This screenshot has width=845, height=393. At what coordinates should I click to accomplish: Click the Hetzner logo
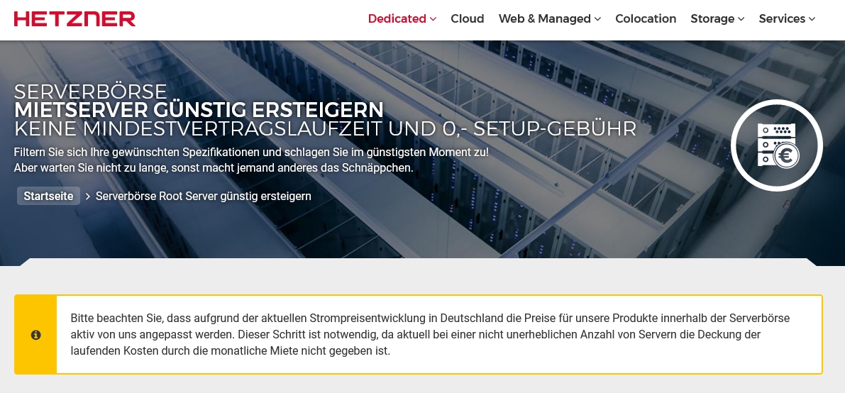click(x=74, y=19)
